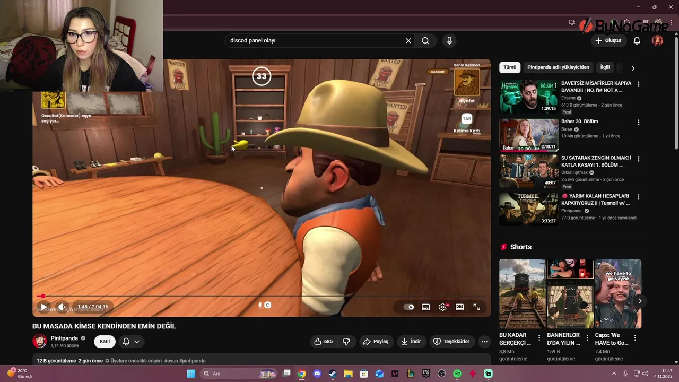This screenshot has width=679, height=382.
Task: Show hidden system tray icons chevron
Action: [x=614, y=374]
